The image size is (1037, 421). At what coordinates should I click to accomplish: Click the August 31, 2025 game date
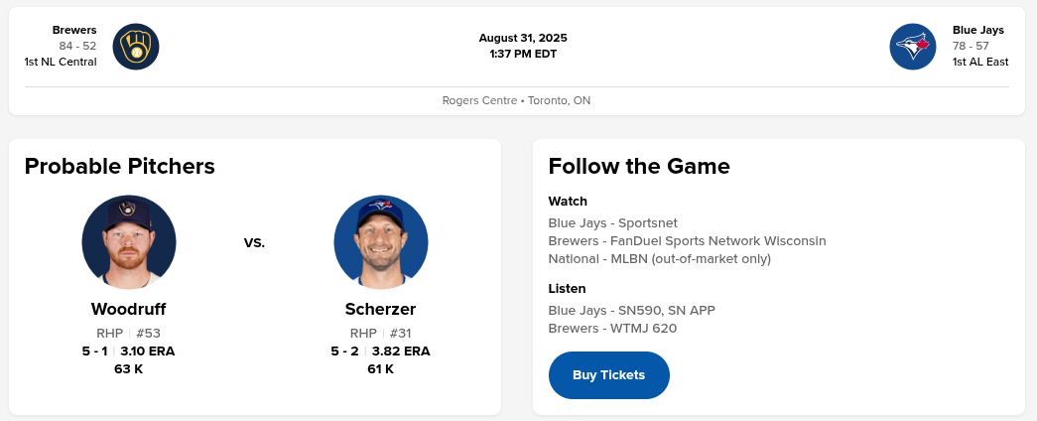[523, 38]
